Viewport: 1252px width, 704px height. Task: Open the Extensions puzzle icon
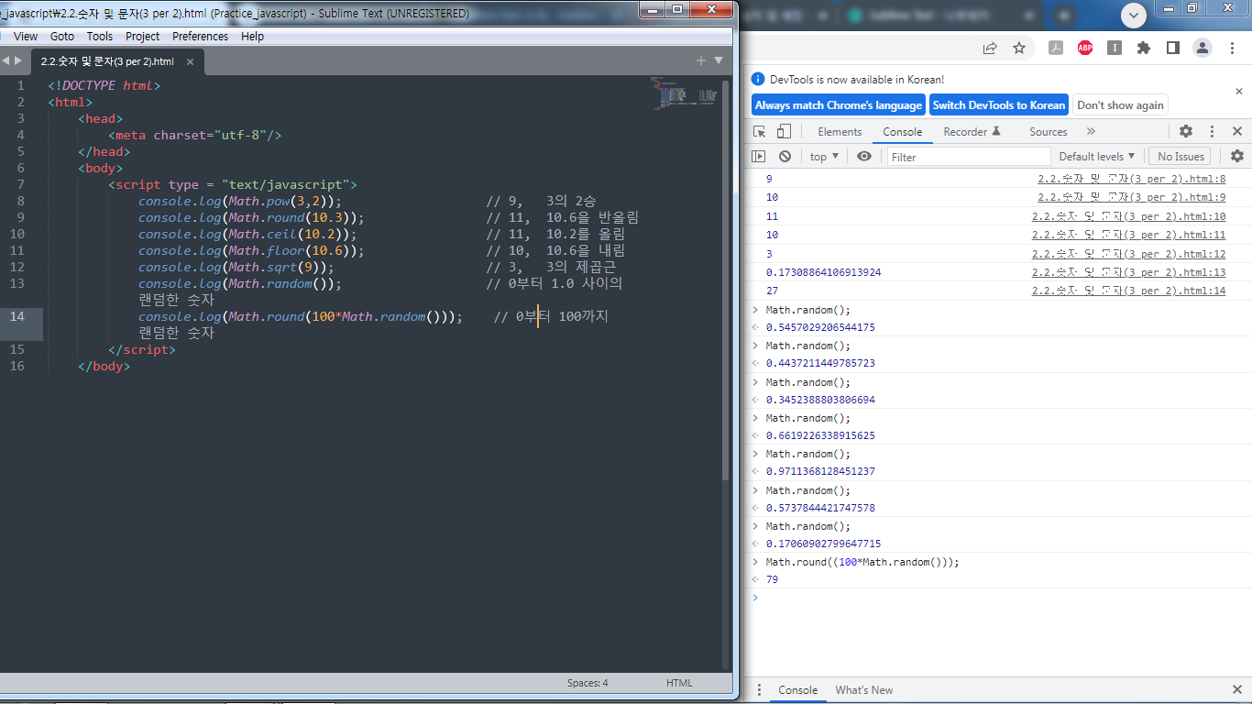1144,48
